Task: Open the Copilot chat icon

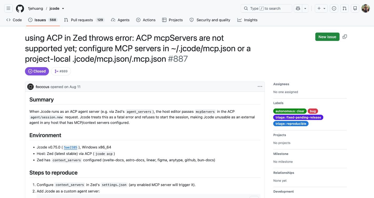Action: [x=298, y=8]
